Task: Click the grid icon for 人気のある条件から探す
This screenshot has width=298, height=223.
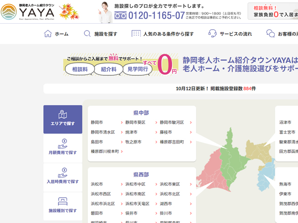Action: 136,34
